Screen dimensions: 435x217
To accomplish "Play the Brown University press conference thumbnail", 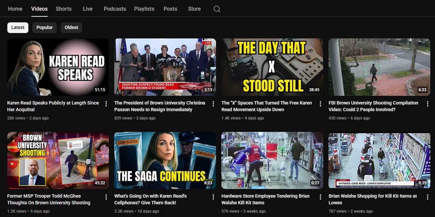I will pos(165,67).
